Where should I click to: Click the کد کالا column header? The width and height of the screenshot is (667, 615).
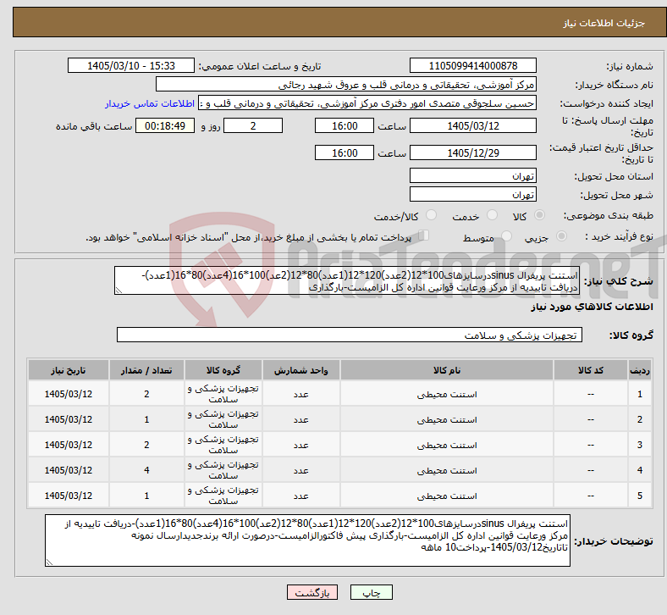pos(591,370)
